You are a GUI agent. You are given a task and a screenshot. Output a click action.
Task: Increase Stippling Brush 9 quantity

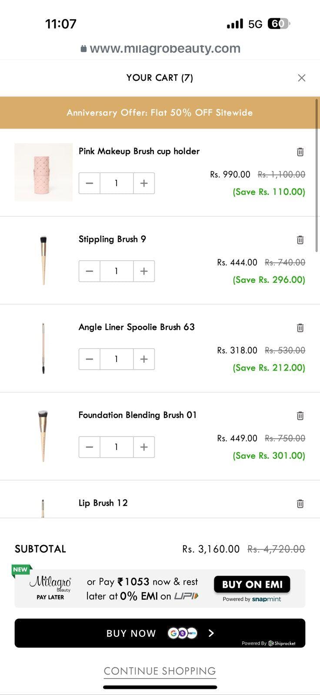tap(144, 271)
